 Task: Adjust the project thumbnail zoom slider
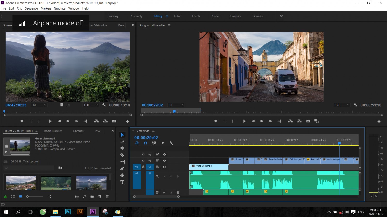[35, 196]
